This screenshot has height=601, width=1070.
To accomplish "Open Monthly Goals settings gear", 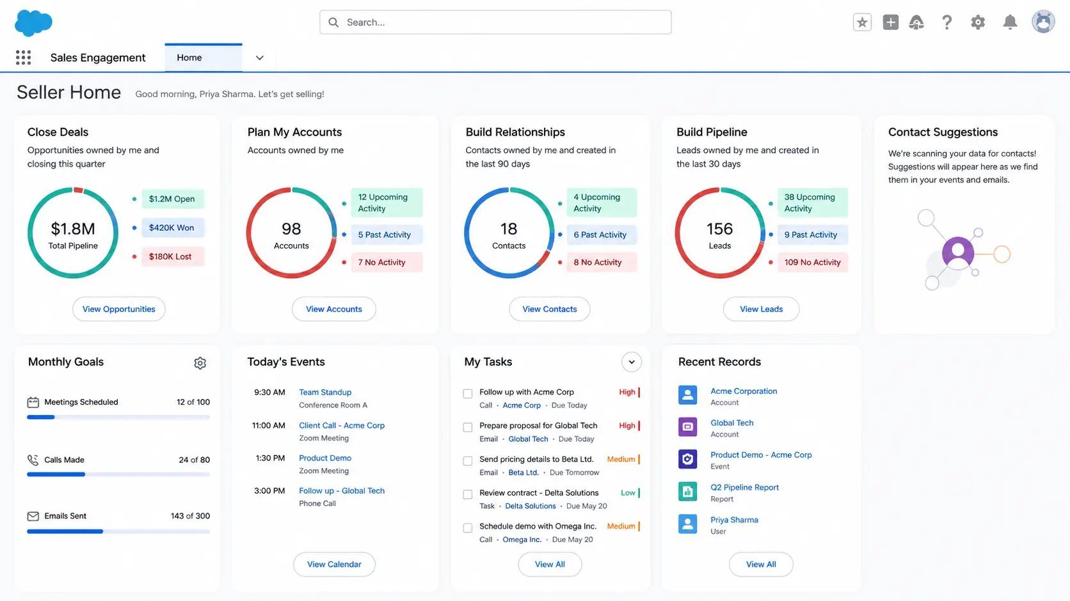I will [200, 363].
